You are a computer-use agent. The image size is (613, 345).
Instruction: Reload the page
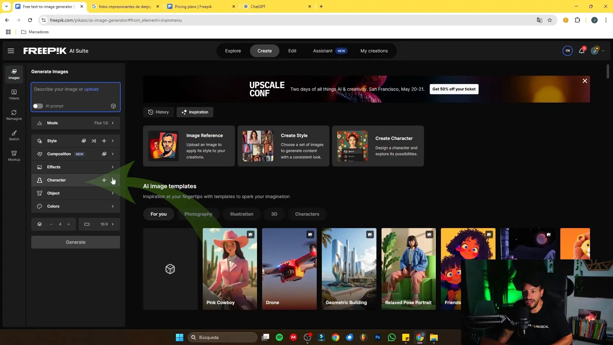[x=30, y=20]
